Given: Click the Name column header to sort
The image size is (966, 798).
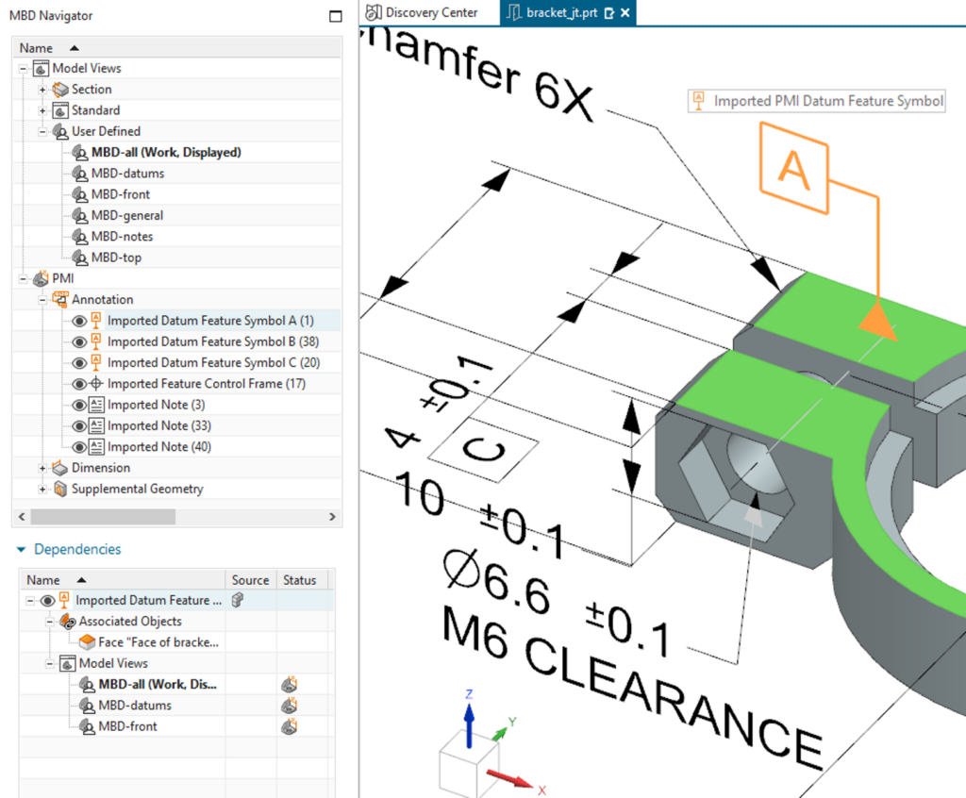Looking at the screenshot, I should click(38, 48).
